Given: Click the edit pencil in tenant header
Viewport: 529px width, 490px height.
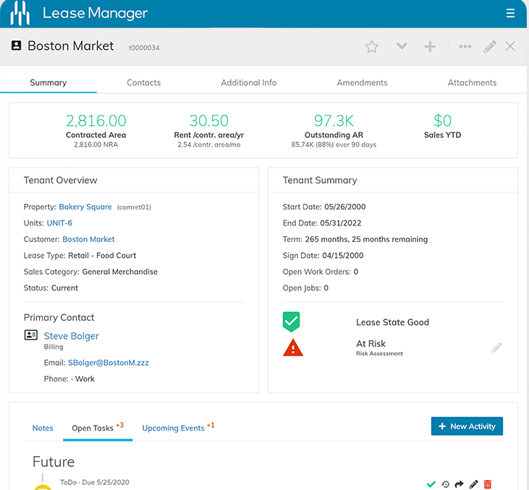Looking at the screenshot, I should (489, 46).
